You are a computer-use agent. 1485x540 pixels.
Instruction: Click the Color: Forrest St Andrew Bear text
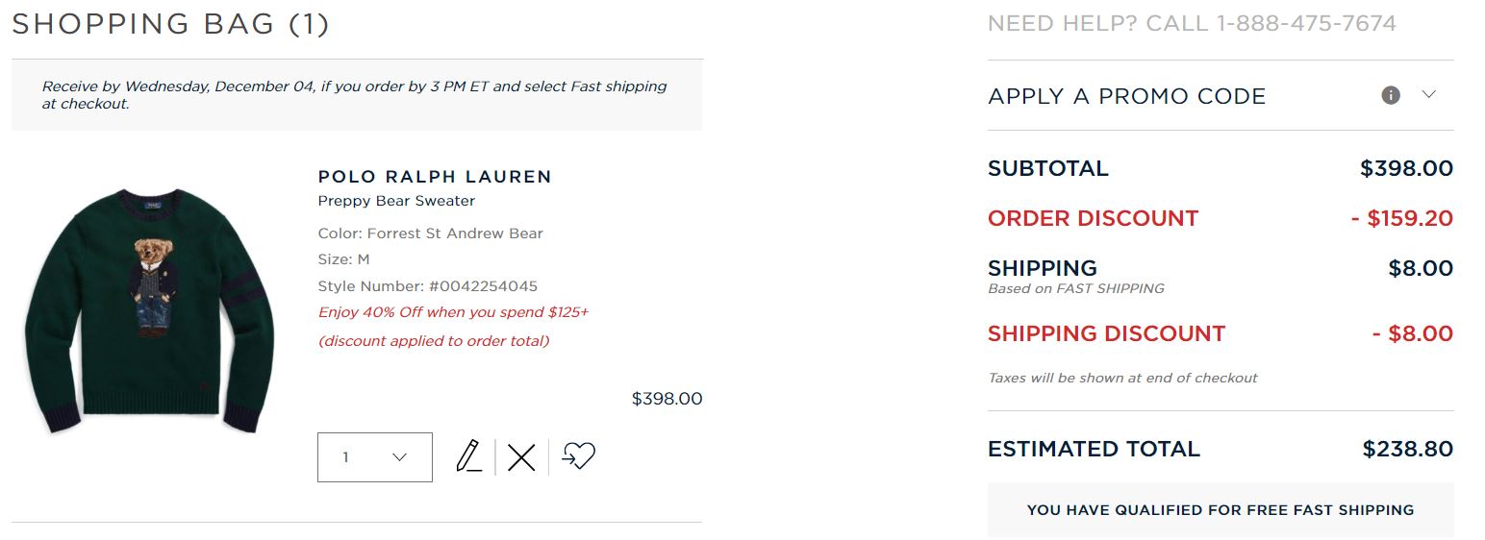point(430,233)
